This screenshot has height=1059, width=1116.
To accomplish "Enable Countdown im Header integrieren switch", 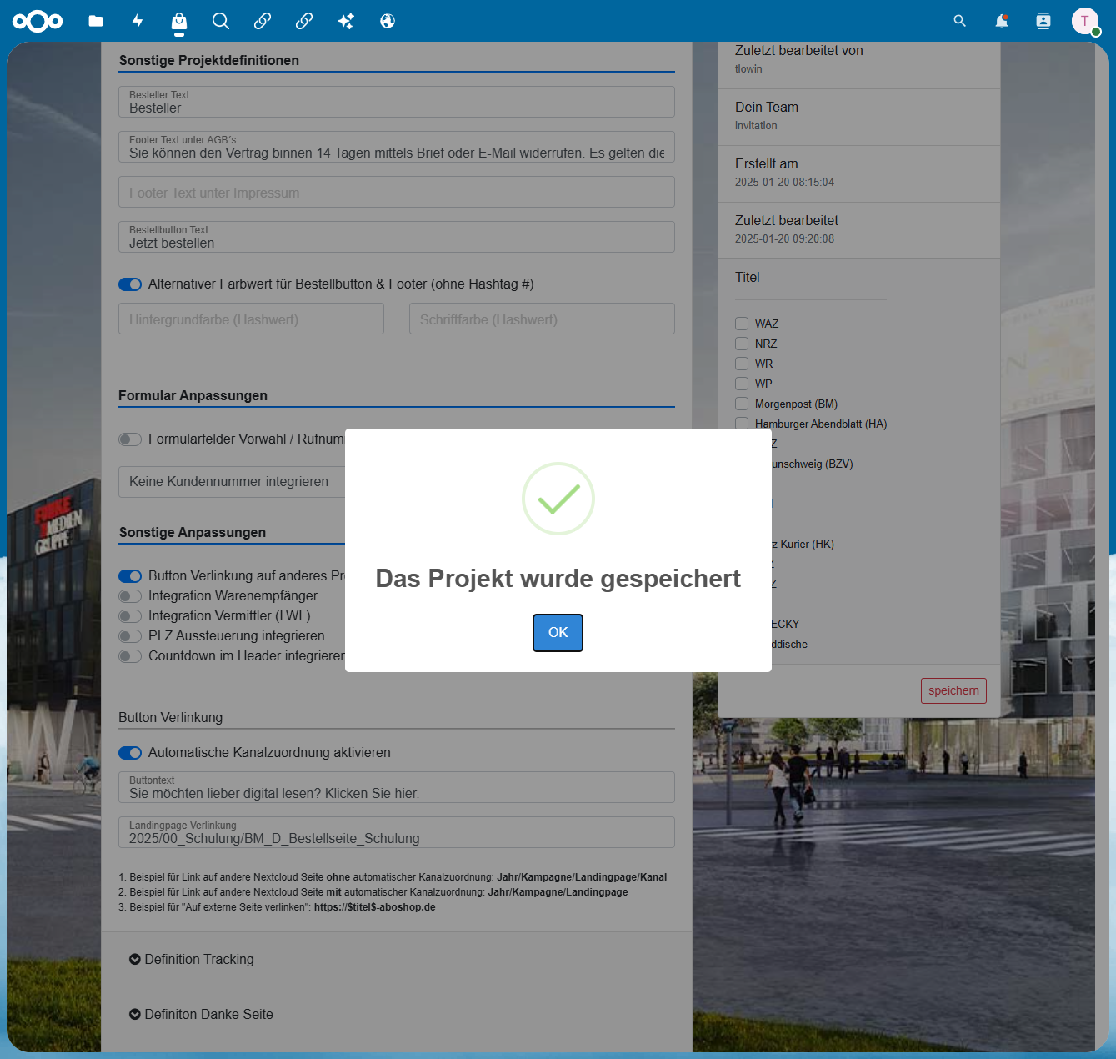I will [130, 656].
